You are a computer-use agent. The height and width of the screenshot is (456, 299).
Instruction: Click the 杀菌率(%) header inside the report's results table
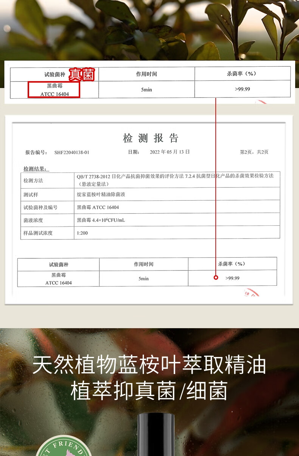pos(232,264)
